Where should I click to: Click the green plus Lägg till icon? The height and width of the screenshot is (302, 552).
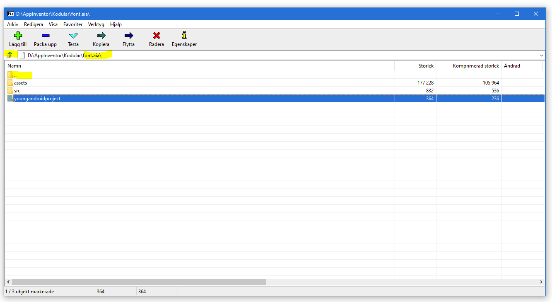18,36
